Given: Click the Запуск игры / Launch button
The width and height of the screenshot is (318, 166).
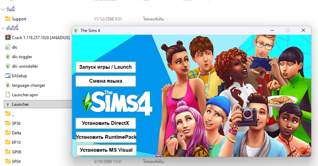Looking at the screenshot, I should tap(106, 67).
